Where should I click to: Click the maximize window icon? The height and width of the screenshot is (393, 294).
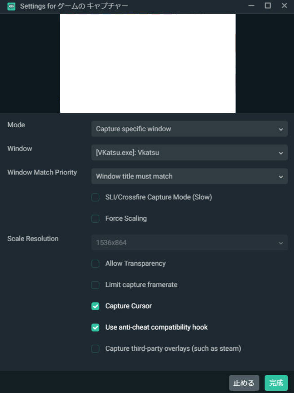pyautogui.click(x=268, y=5)
